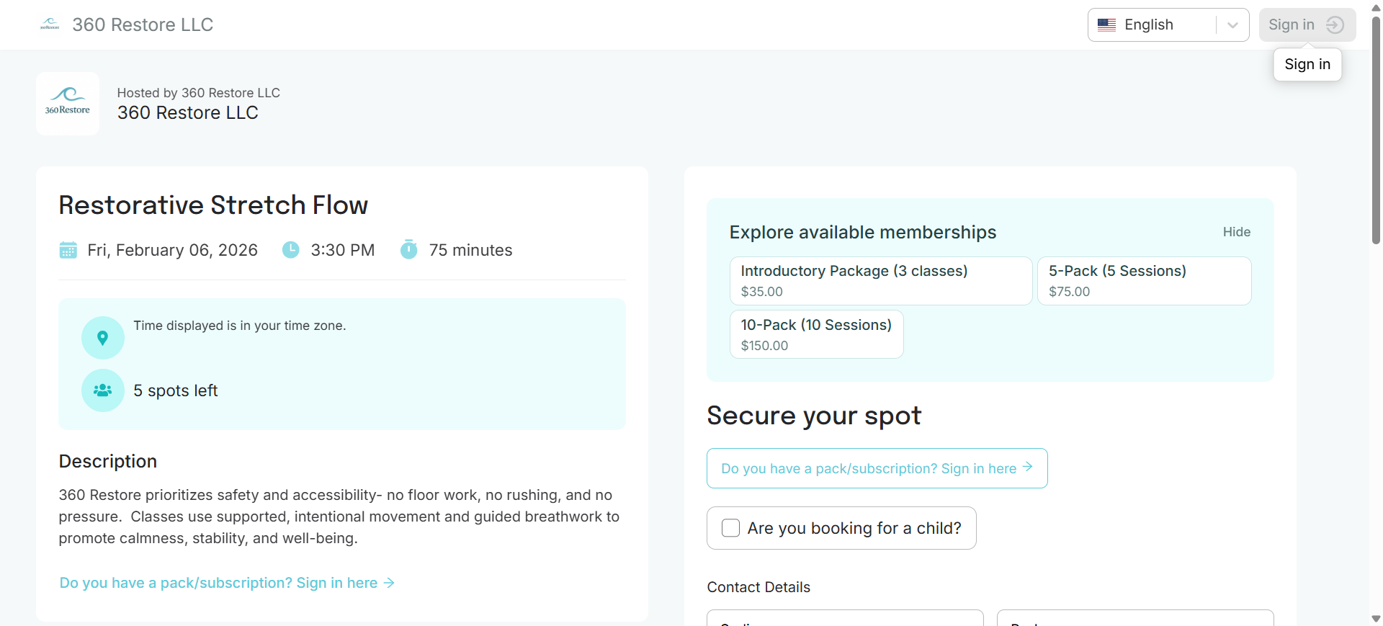
Task: Click the scrollbar up arrow
Action: pyautogui.click(x=1376, y=6)
